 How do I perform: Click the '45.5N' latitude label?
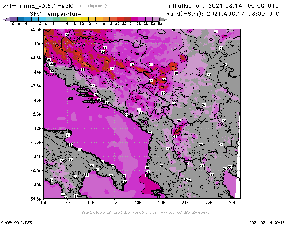click(x=36, y=29)
